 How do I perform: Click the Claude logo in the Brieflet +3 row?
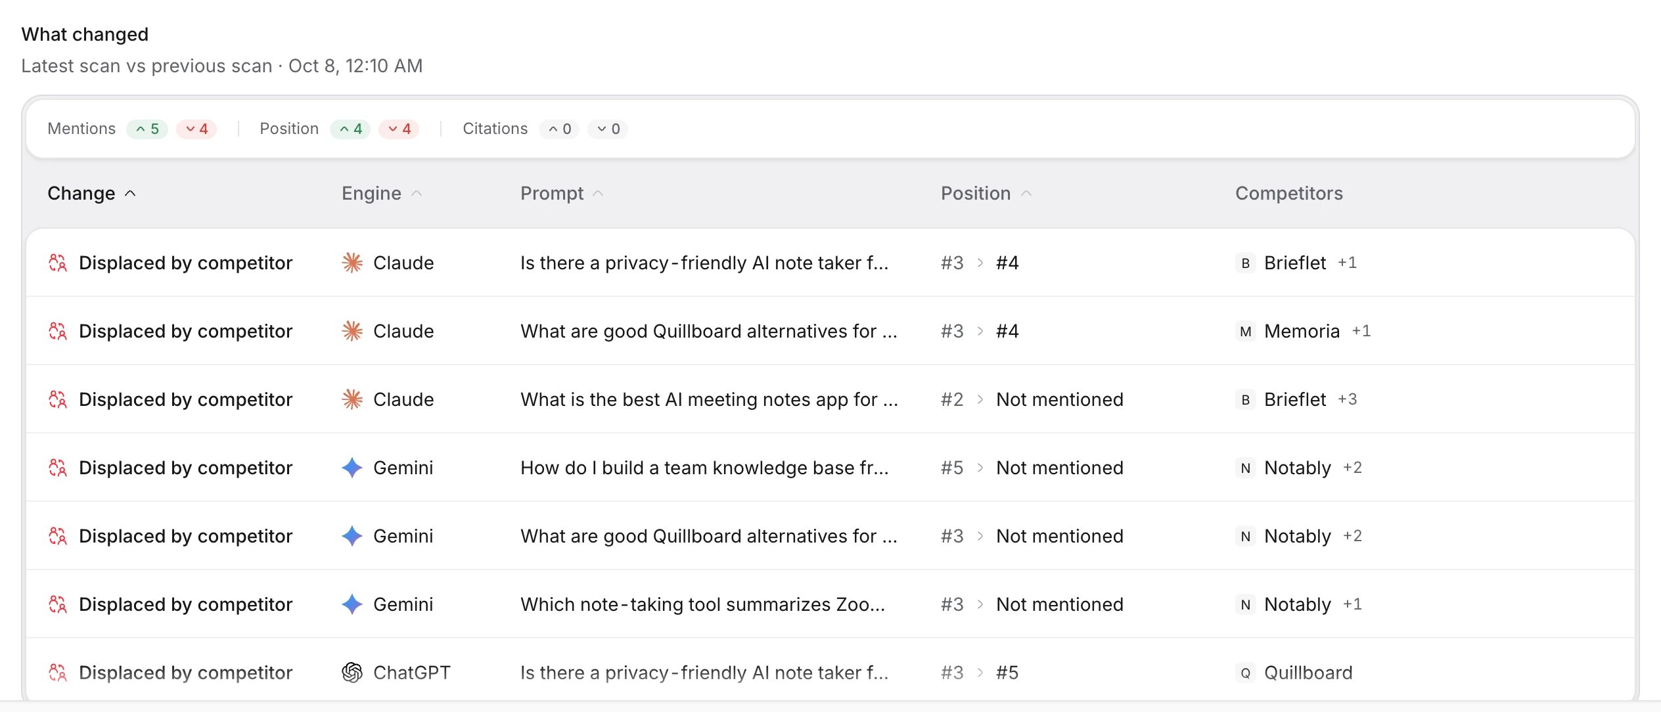click(x=352, y=399)
